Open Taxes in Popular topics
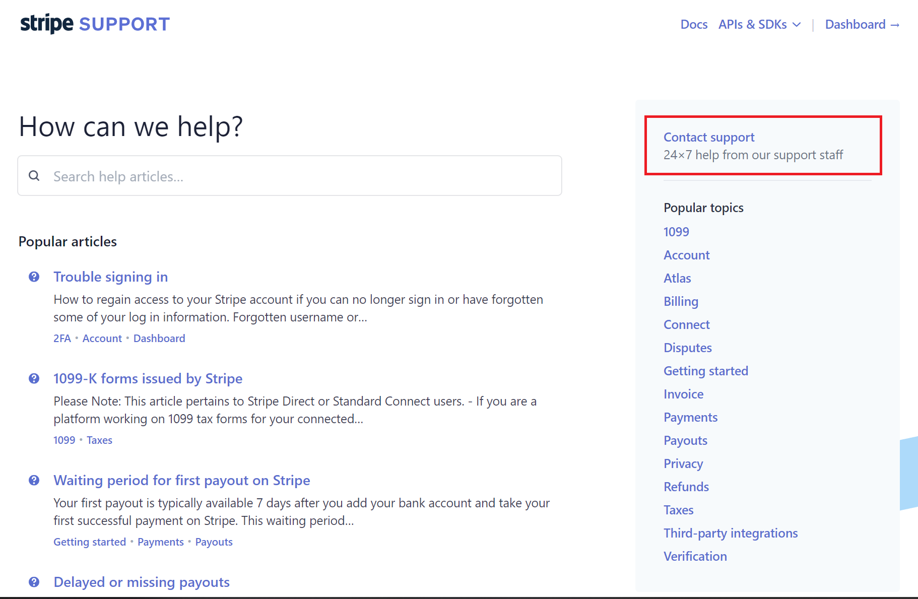918x599 pixels. (679, 510)
